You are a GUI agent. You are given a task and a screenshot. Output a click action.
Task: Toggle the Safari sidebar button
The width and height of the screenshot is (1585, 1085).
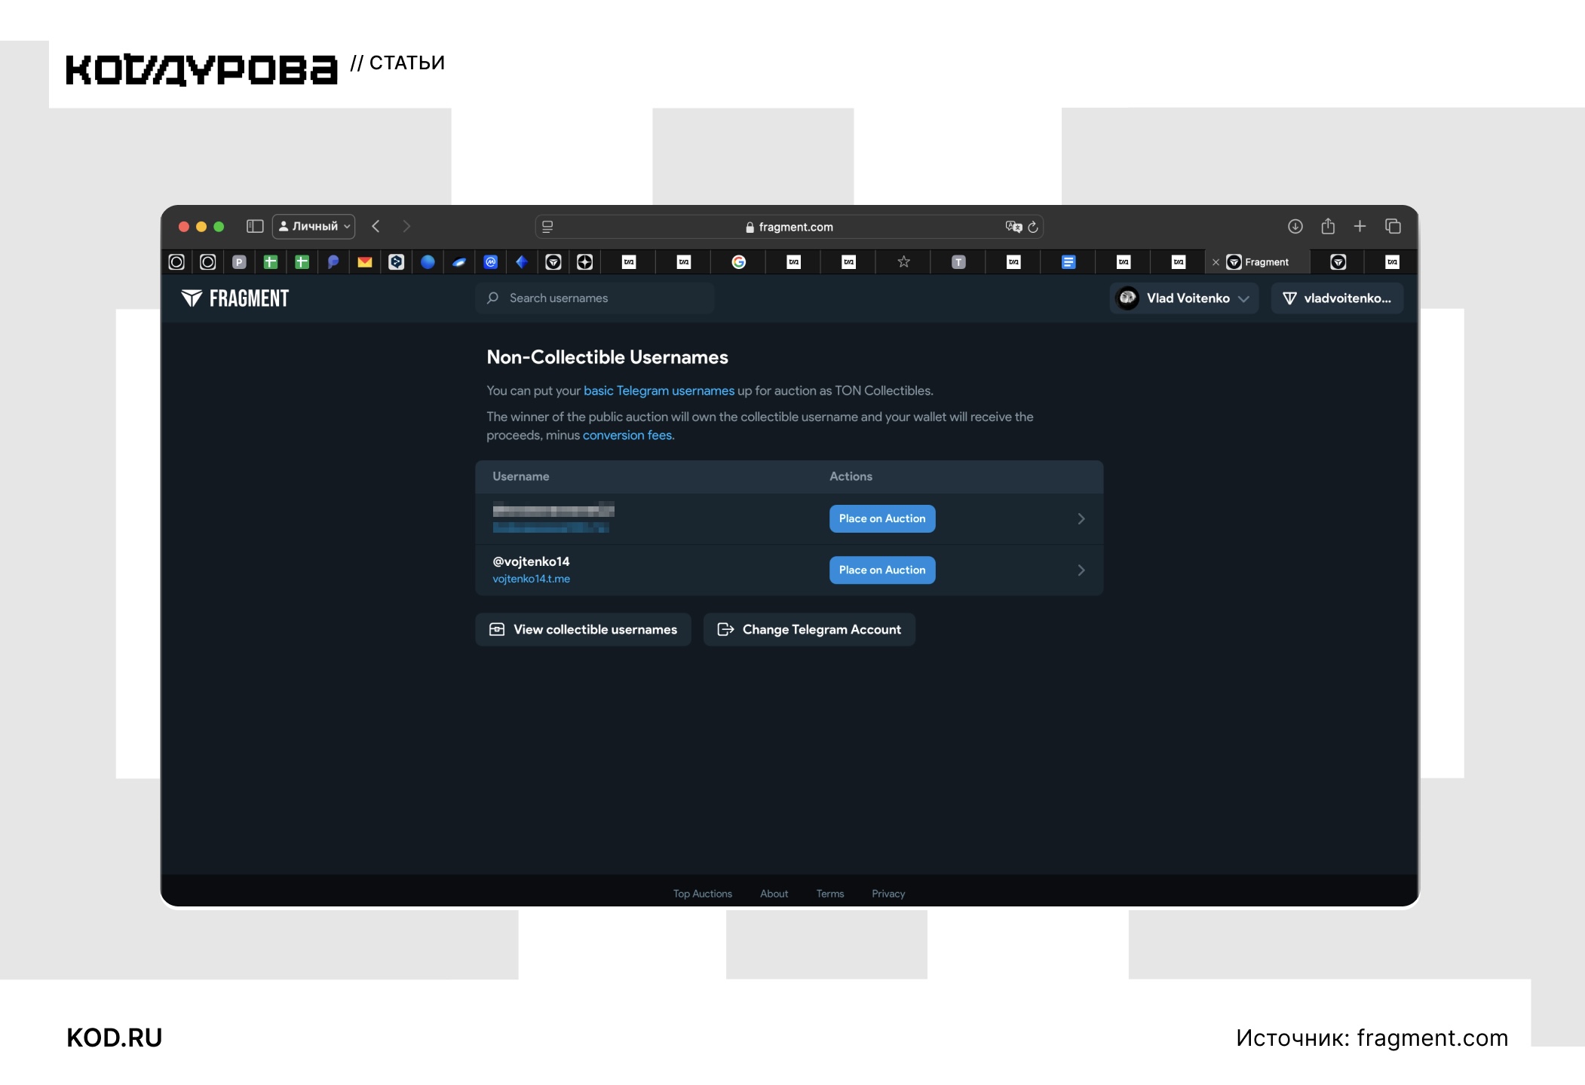(255, 226)
